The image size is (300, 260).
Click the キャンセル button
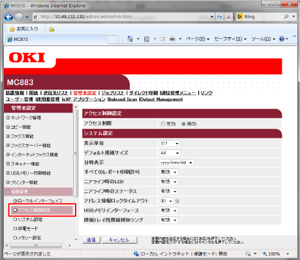click(x=119, y=240)
